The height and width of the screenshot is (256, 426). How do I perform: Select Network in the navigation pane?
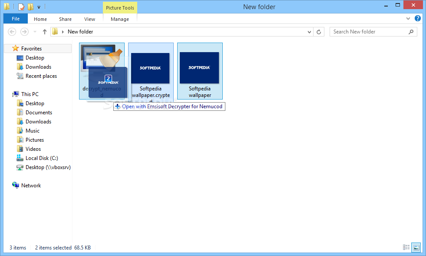31,186
